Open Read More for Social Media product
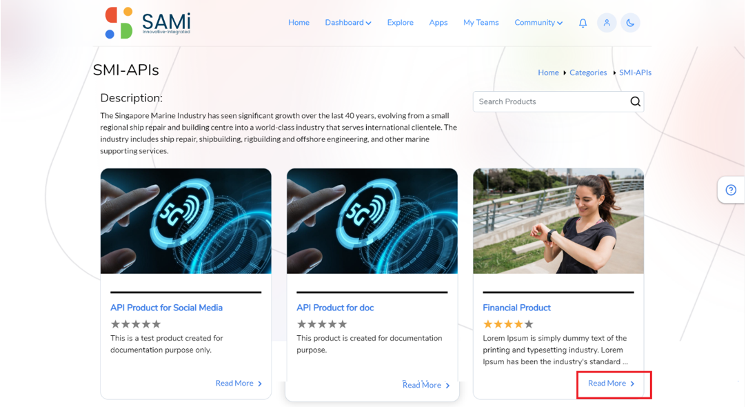 239,383
